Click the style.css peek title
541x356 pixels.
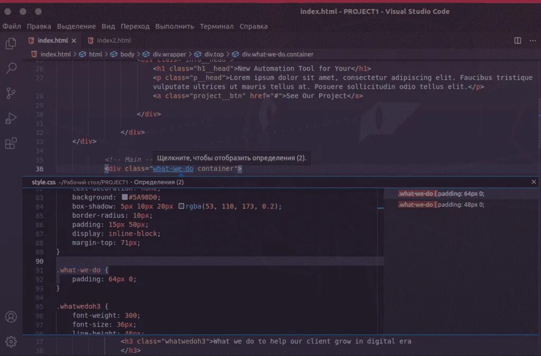[43, 182]
